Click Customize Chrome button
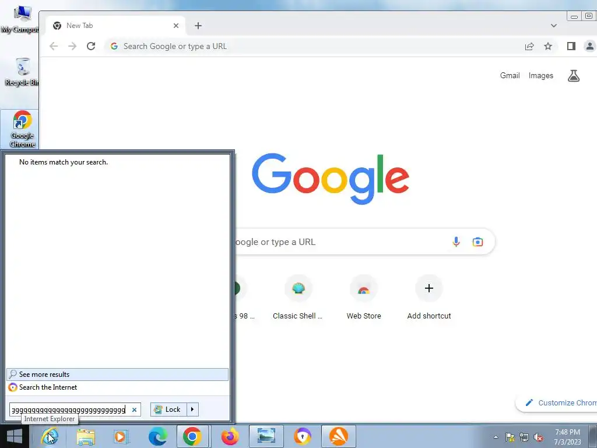597x448 pixels. (557, 402)
